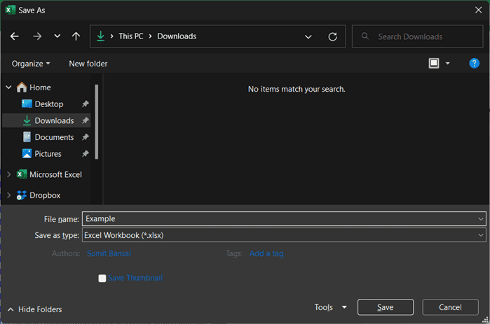Image resolution: width=490 pixels, height=324 pixels.
Task: Open the Organize menu
Action: click(x=31, y=64)
